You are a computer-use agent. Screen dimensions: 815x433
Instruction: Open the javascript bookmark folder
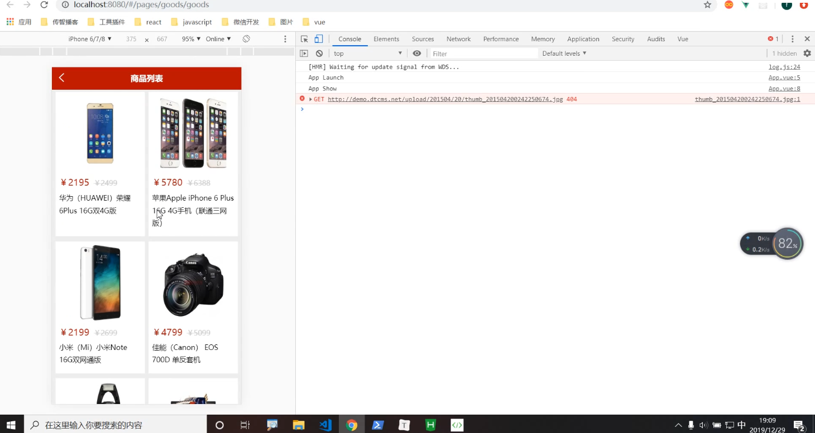[x=191, y=22]
